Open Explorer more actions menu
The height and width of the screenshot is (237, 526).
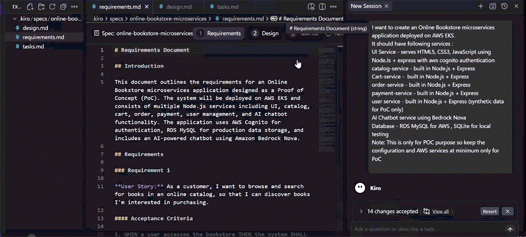pos(75,7)
